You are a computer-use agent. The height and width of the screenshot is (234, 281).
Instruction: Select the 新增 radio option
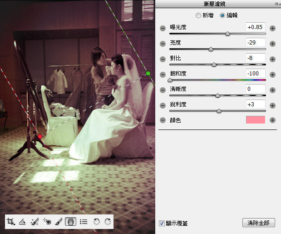pyautogui.click(x=198, y=15)
